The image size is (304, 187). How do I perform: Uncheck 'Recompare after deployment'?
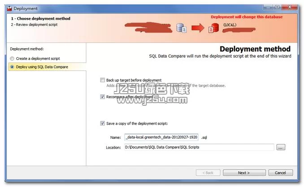[x=103, y=96]
